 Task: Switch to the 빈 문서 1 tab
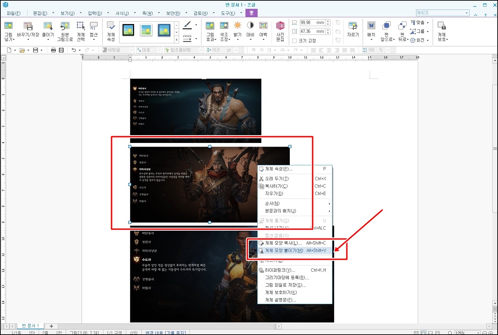pos(30,326)
